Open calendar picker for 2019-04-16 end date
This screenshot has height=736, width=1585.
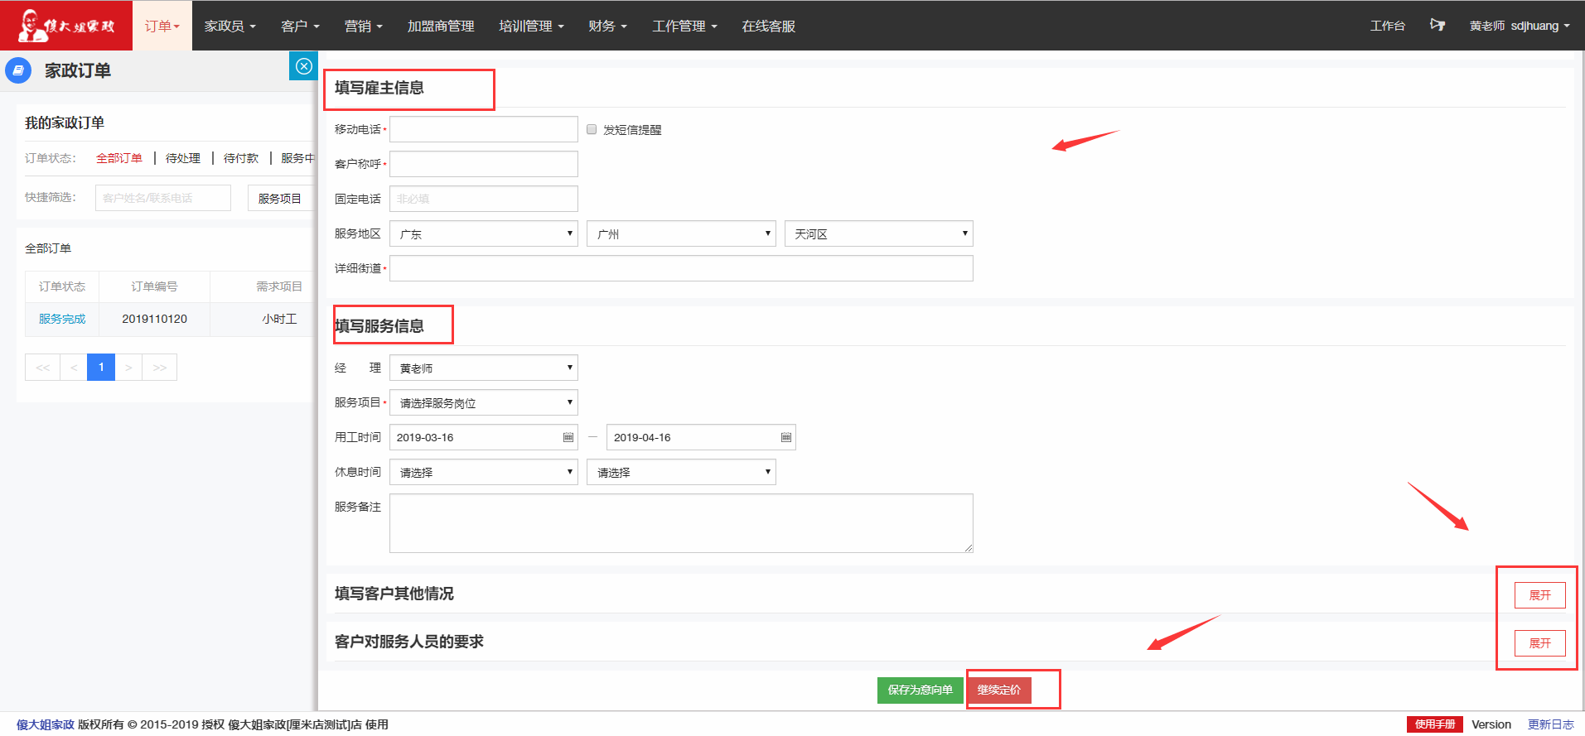(x=786, y=437)
